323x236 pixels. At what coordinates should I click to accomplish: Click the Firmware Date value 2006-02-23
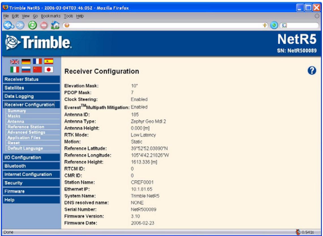click(x=142, y=223)
